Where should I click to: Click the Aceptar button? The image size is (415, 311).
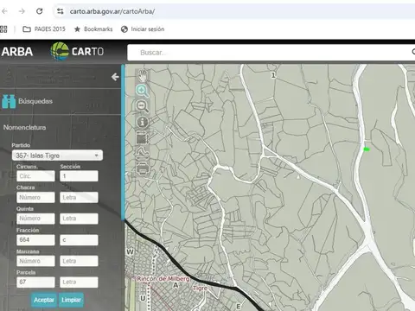44,300
